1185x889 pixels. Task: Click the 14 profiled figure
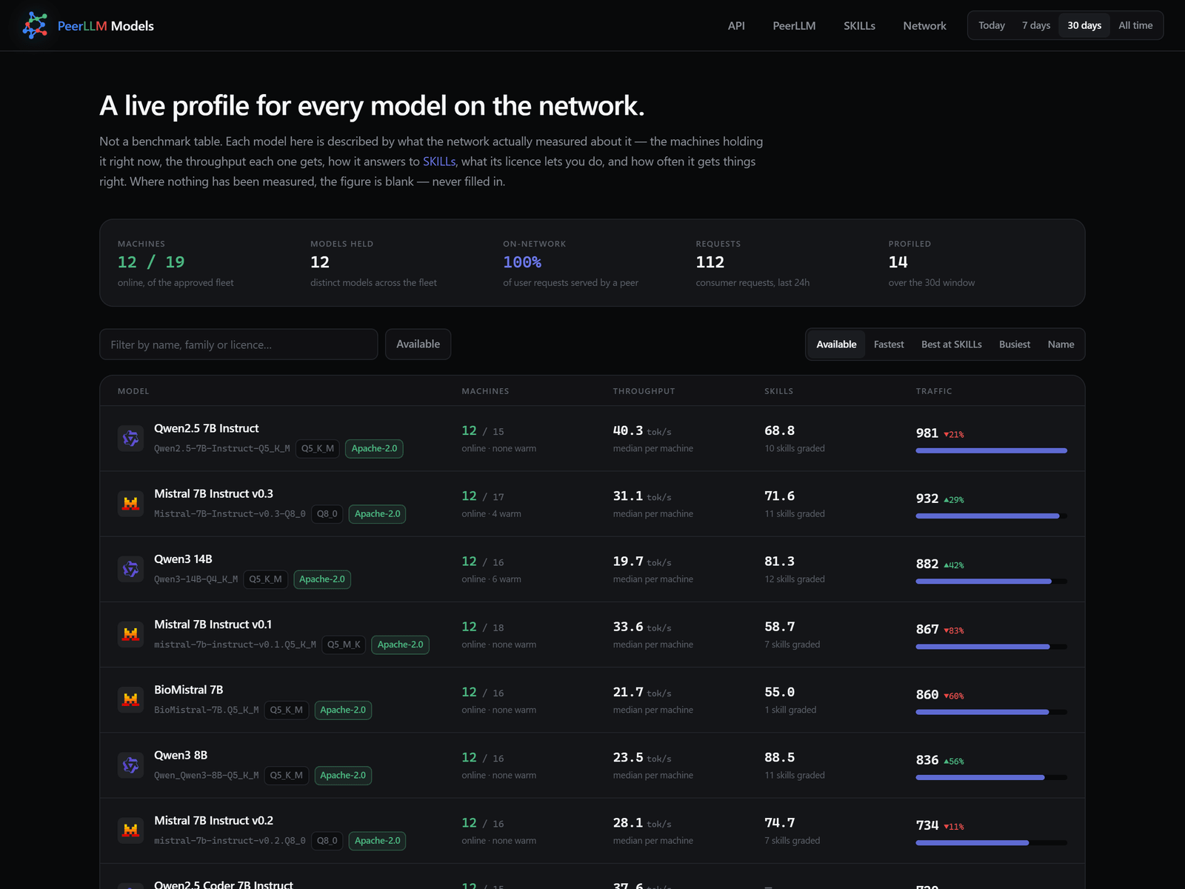[x=898, y=262]
